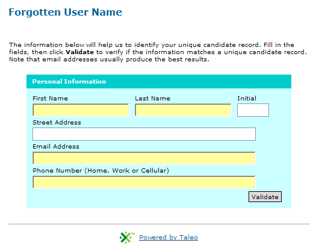322x252 pixels.
Task: Focus the Last Name input field
Action: coord(183,110)
